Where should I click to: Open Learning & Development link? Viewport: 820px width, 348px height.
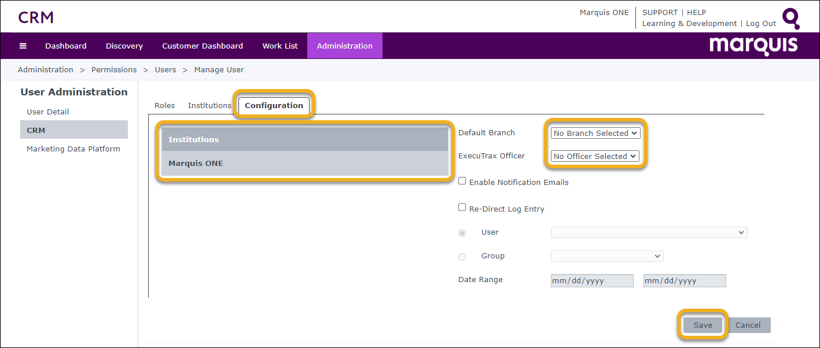(x=690, y=24)
